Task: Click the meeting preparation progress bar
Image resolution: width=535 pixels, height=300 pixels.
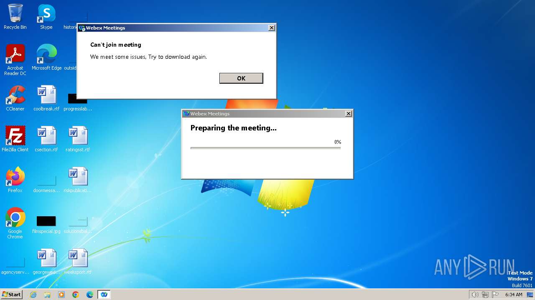Action: tap(265, 148)
